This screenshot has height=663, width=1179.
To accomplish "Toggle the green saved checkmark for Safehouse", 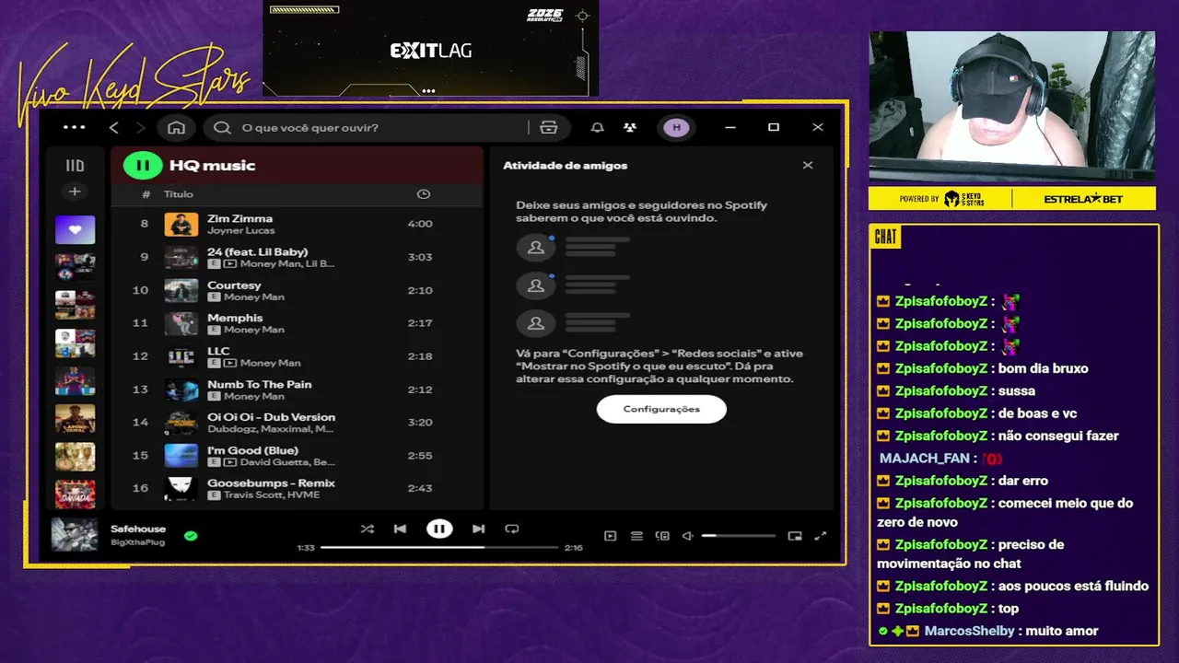I will (191, 535).
